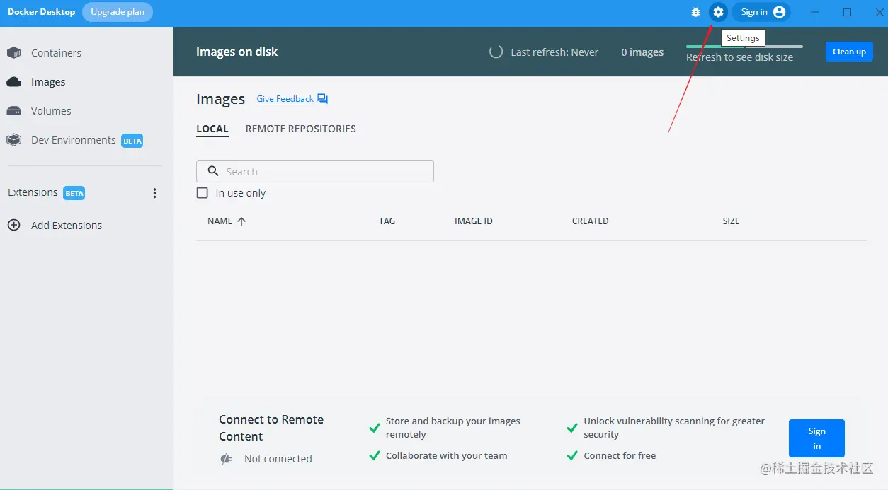The image size is (888, 490).
Task: Click the 'Last refresh: Never' text
Action: point(554,52)
